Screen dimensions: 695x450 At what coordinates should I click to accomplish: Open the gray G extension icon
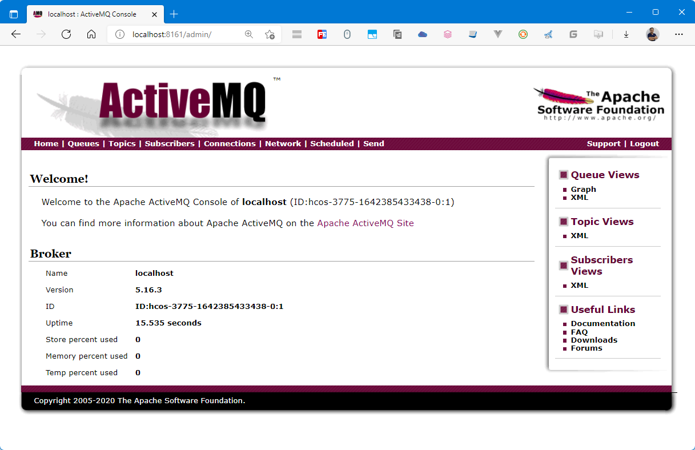(x=573, y=34)
